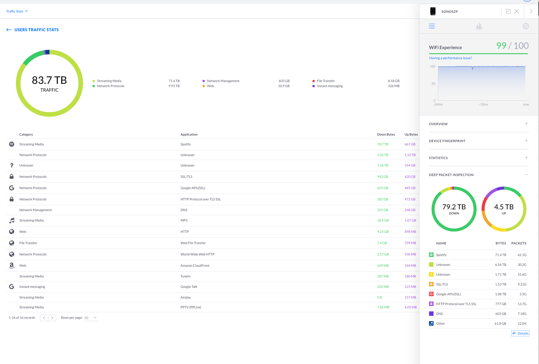Screen dimensions: 539x364
Task: Click the Streaming Media legend swatch
Action: click(x=94, y=81)
